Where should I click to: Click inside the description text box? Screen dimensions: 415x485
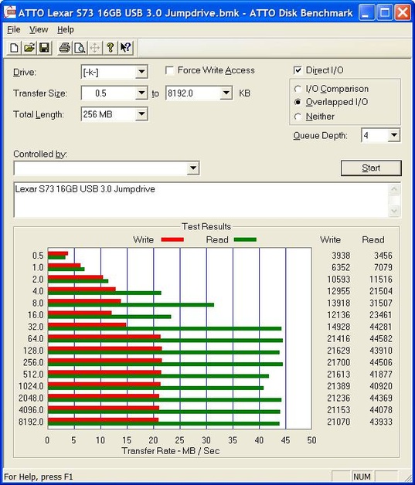(x=201, y=199)
